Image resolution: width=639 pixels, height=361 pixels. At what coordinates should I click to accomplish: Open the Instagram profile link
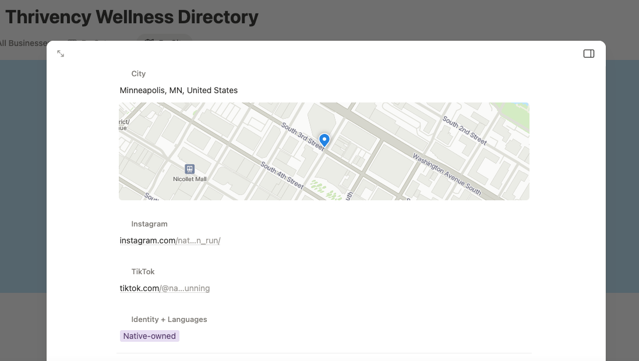pyautogui.click(x=170, y=240)
